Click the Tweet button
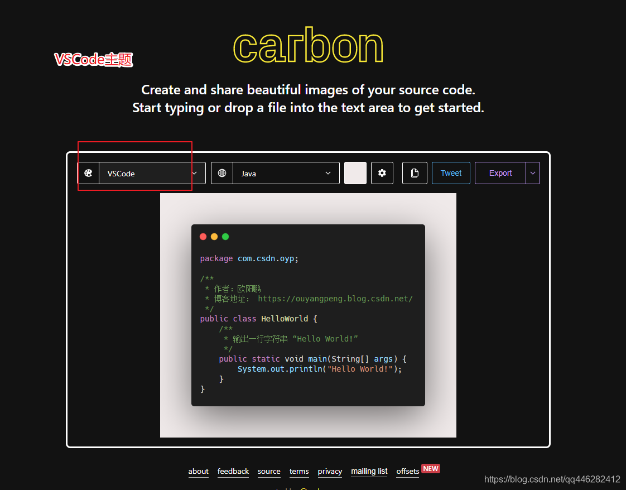626x490 pixels. pyautogui.click(x=451, y=173)
